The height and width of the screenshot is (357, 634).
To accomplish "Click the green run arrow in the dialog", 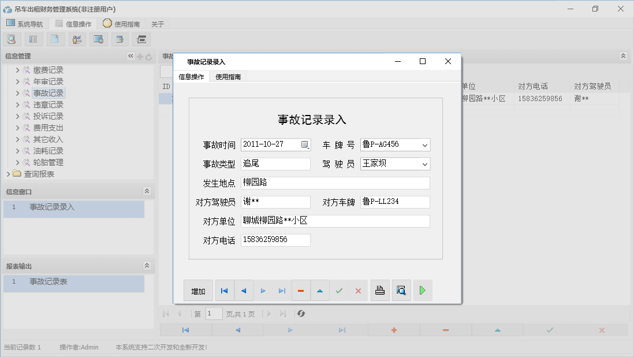I will click(x=422, y=291).
